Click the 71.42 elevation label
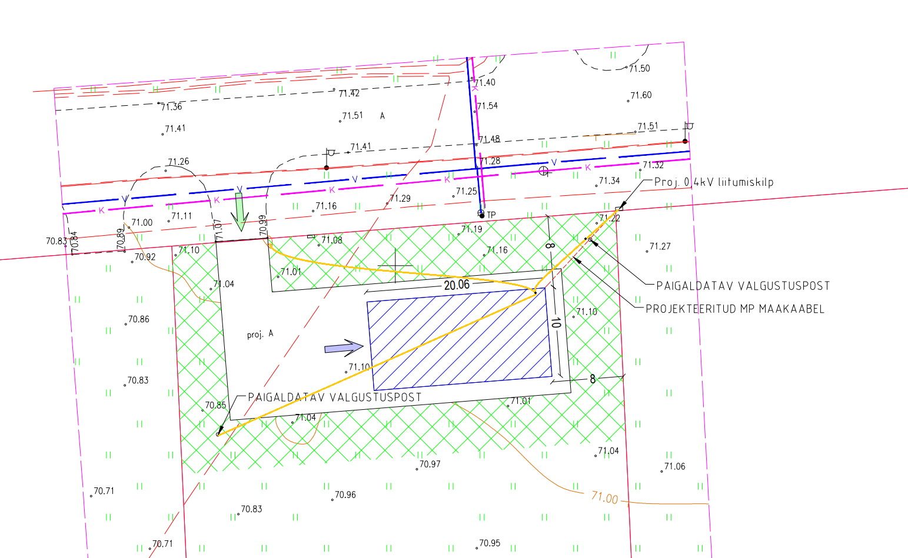 pyautogui.click(x=348, y=93)
